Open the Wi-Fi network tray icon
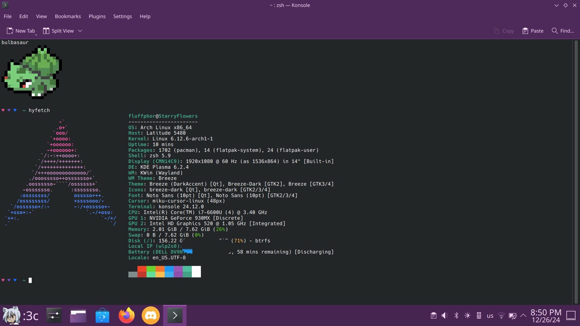Screen dimensions: 580x326 tap(501, 316)
